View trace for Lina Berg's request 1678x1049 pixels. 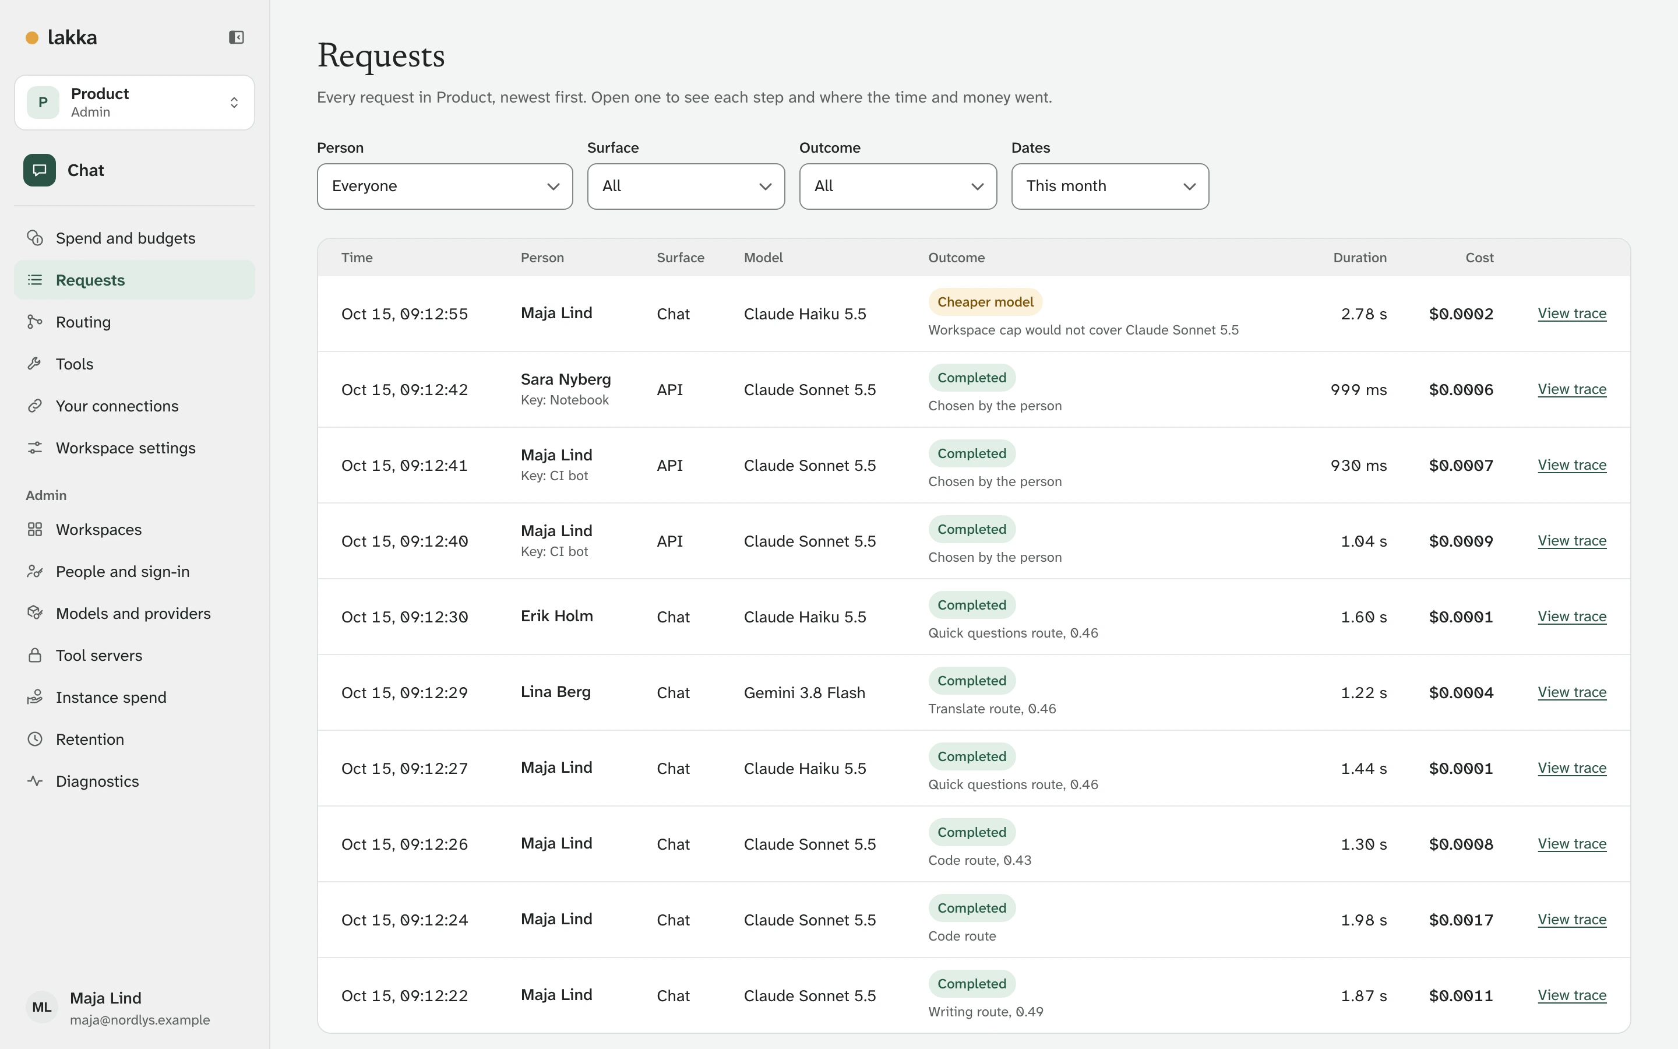coord(1572,692)
